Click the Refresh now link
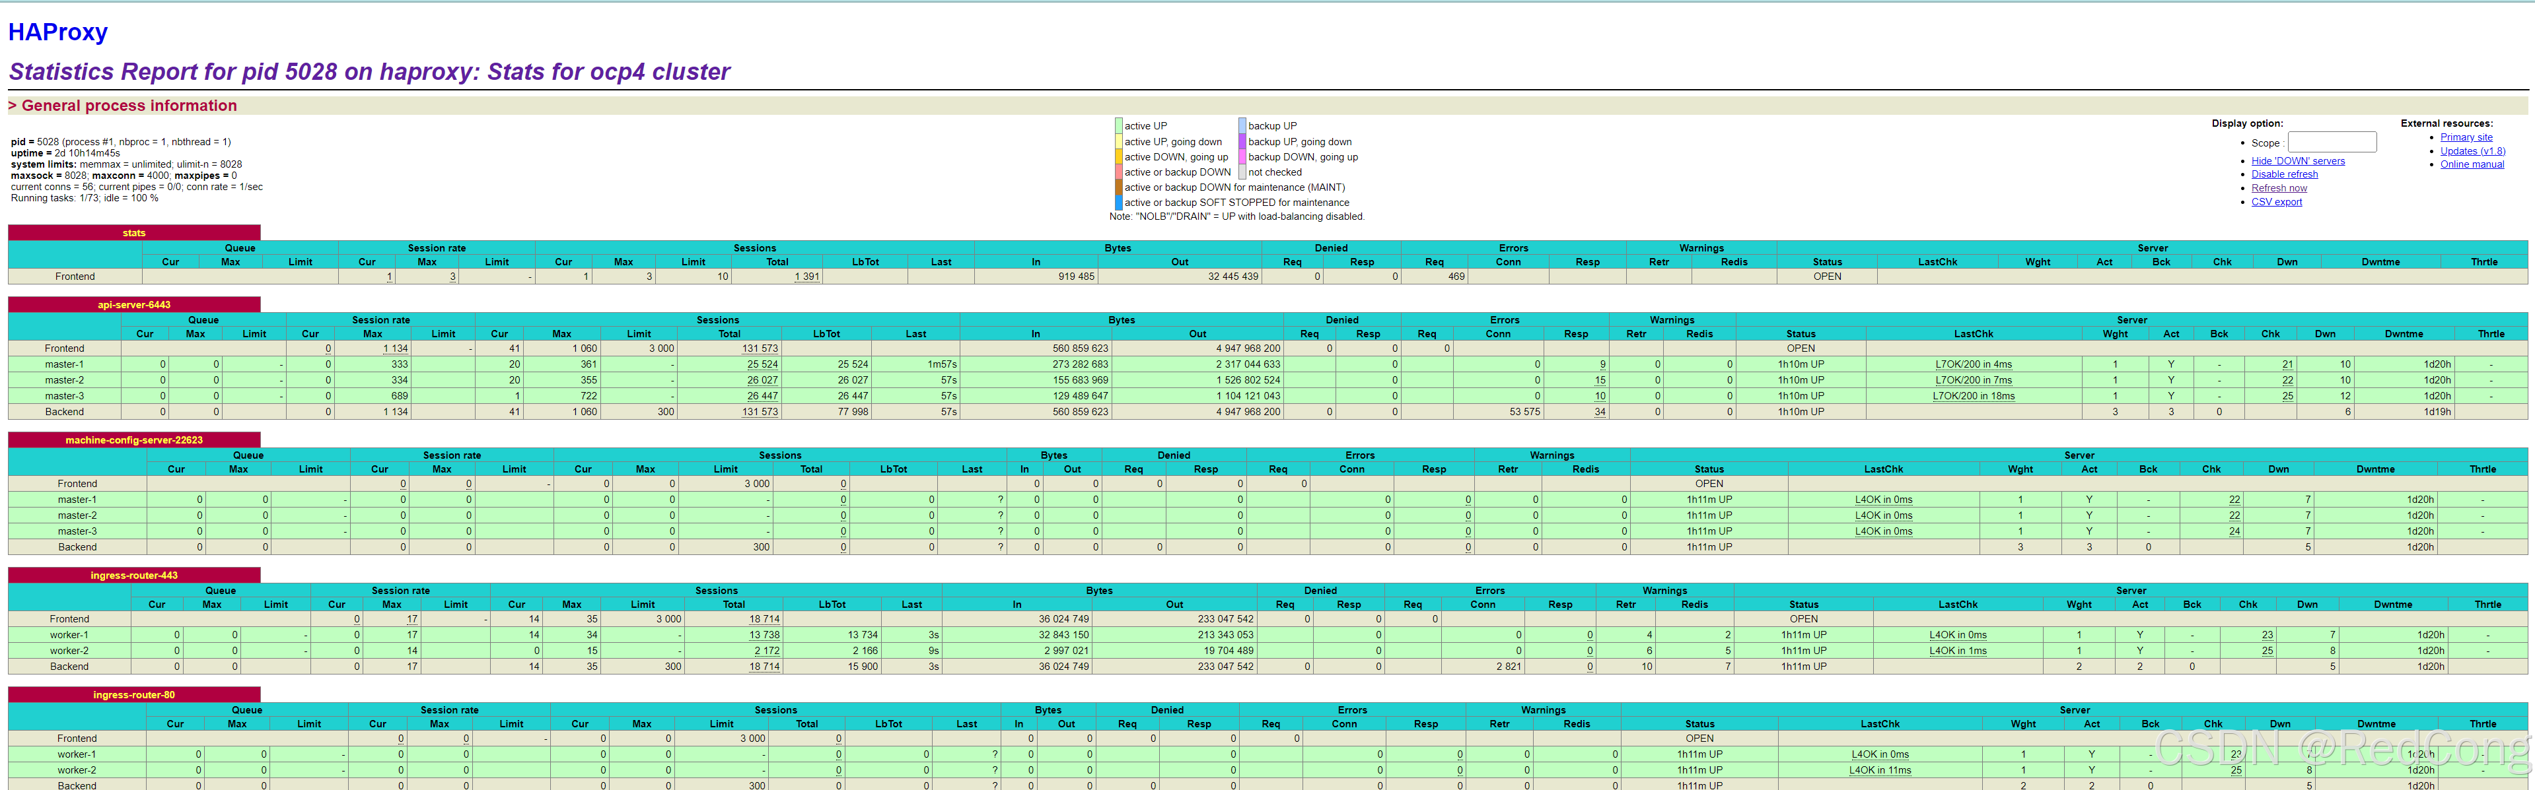 pos(2278,188)
